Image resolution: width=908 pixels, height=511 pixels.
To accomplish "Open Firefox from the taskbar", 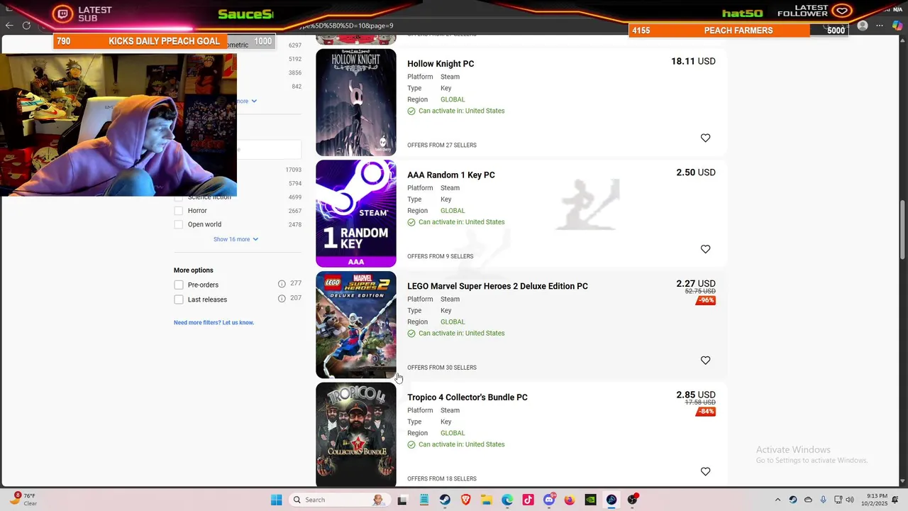I will (570, 500).
